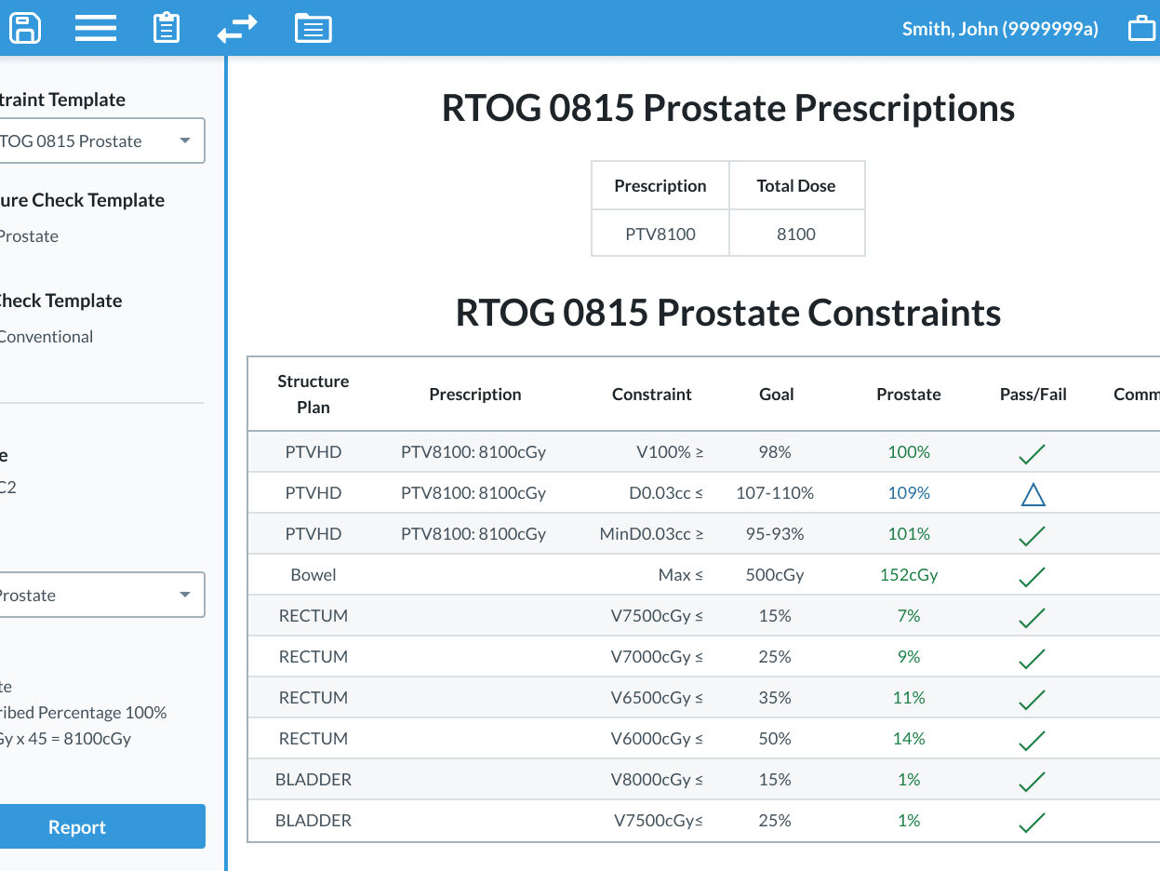Click the Constraint column header
The image size is (1160, 871).
[651, 395]
